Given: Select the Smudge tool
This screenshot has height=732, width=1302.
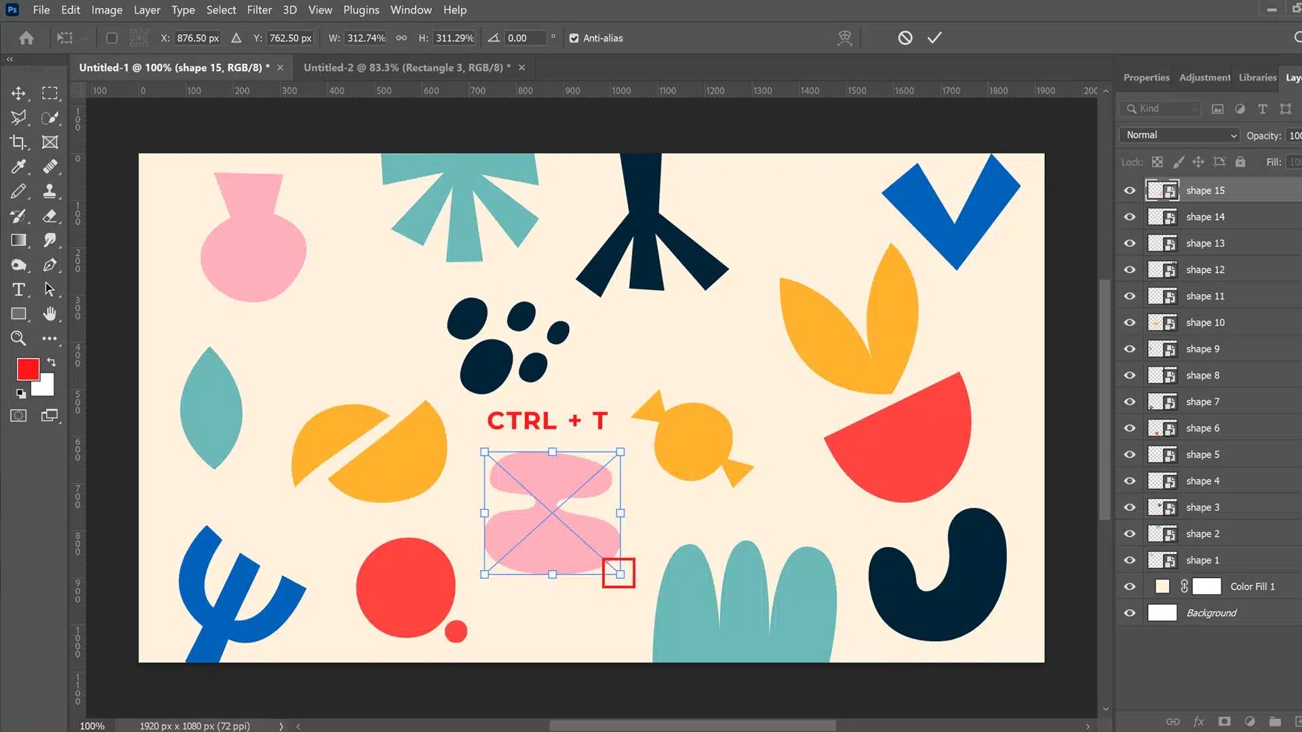Looking at the screenshot, I should coord(50,240).
